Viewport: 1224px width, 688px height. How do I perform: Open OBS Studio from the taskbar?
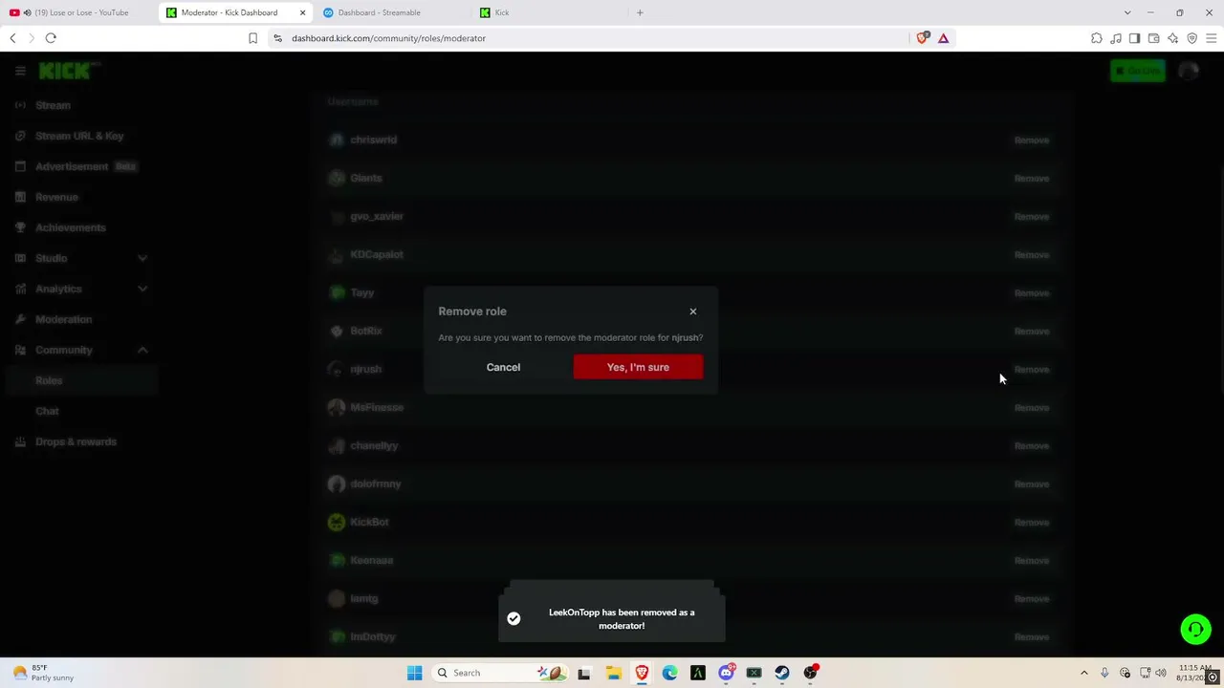point(811,673)
